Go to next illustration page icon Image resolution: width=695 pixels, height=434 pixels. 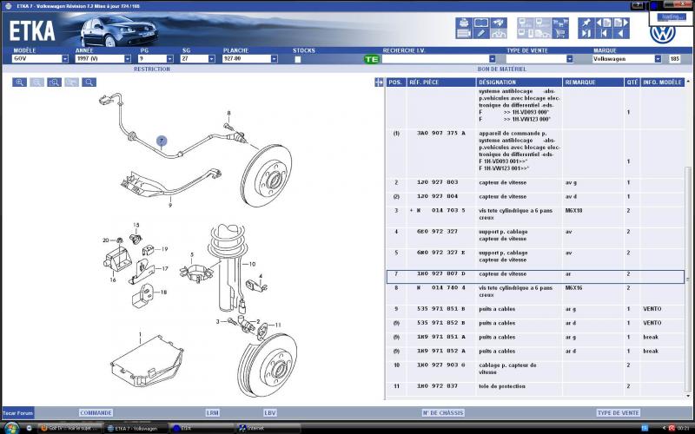pyautogui.click(x=621, y=23)
